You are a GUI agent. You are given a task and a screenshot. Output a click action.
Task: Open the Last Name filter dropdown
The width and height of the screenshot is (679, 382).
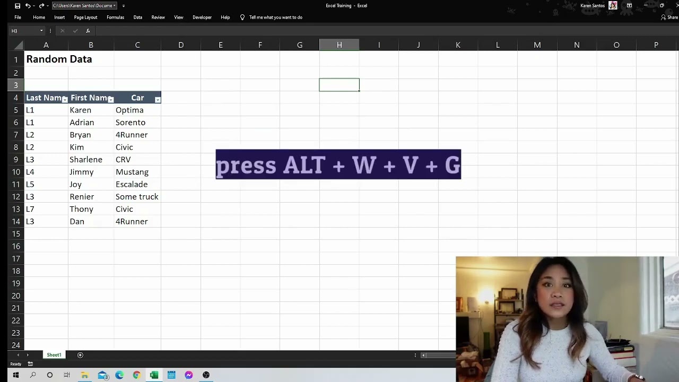65,99
